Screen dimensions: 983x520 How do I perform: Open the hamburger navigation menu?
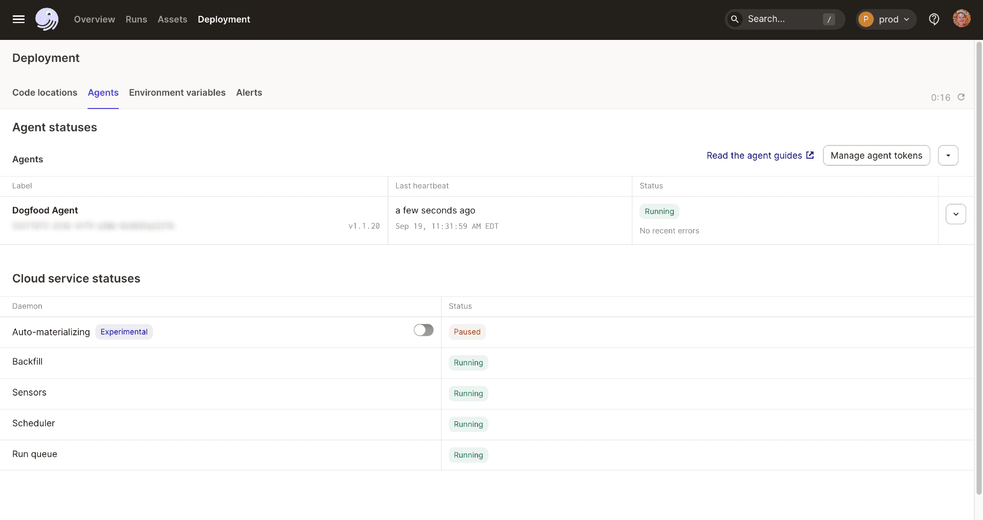coord(18,19)
